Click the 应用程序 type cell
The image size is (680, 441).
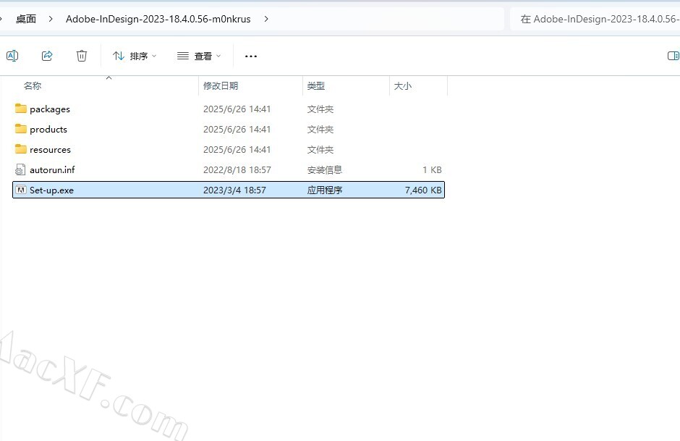(325, 190)
